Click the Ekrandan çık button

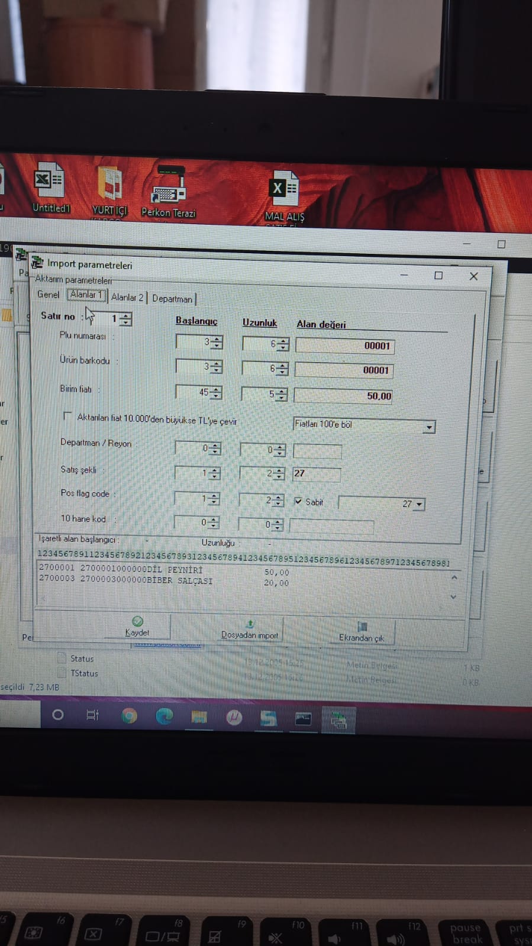pos(362,632)
